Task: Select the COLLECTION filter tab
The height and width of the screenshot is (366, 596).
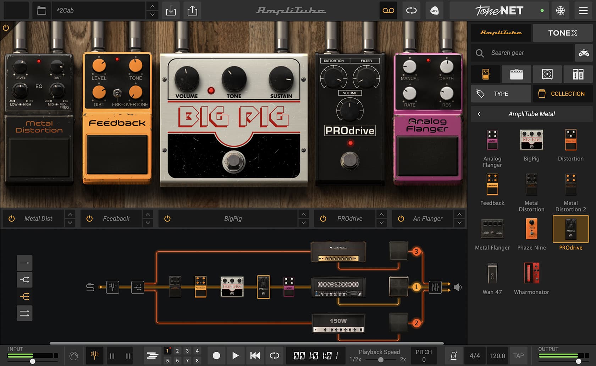Action: coord(562,94)
